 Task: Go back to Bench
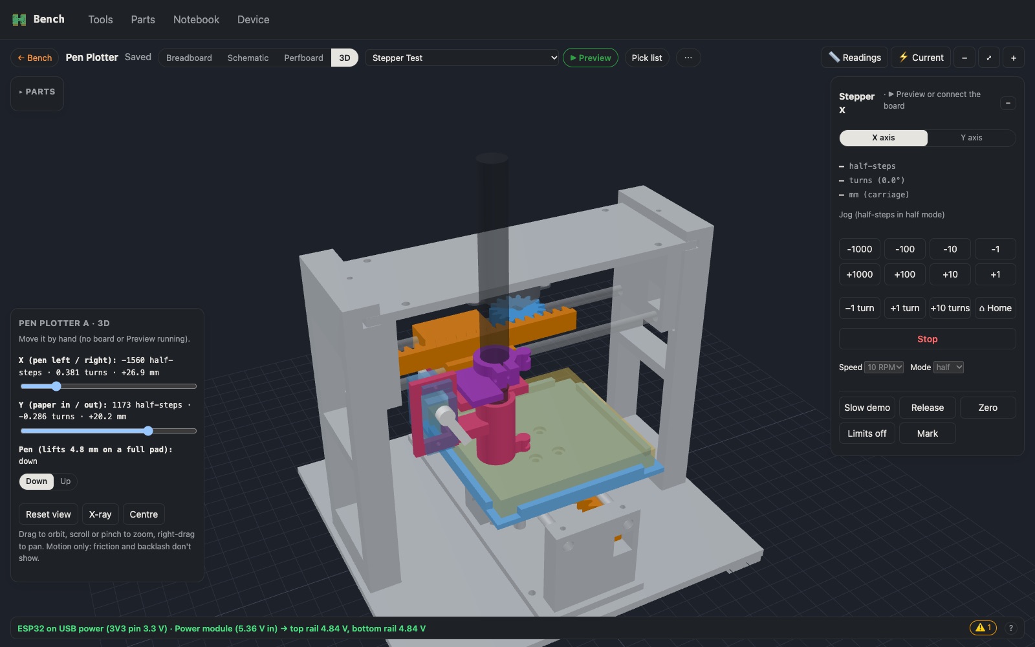pyautogui.click(x=34, y=58)
